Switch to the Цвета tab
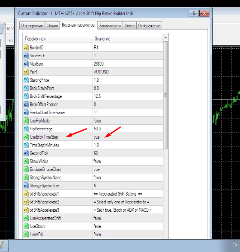 [129, 26]
